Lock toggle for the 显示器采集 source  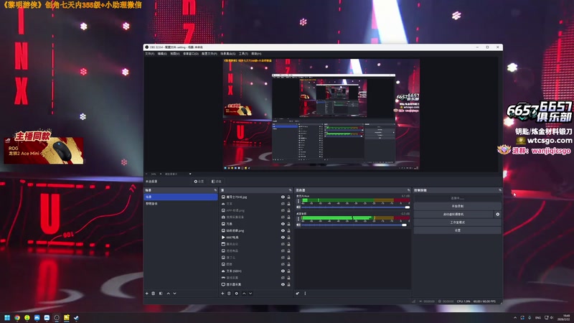point(288,284)
